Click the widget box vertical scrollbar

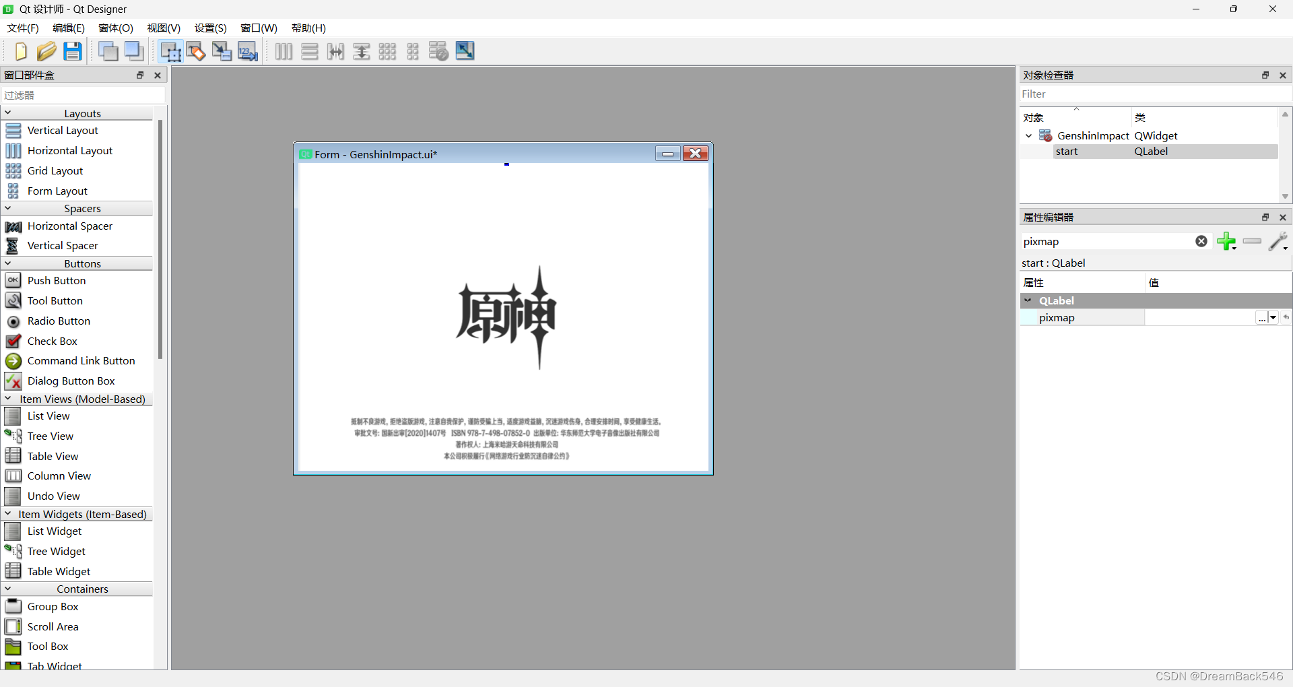tap(160, 239)
